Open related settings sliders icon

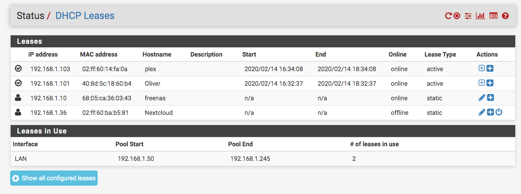(x=468, y=16)
